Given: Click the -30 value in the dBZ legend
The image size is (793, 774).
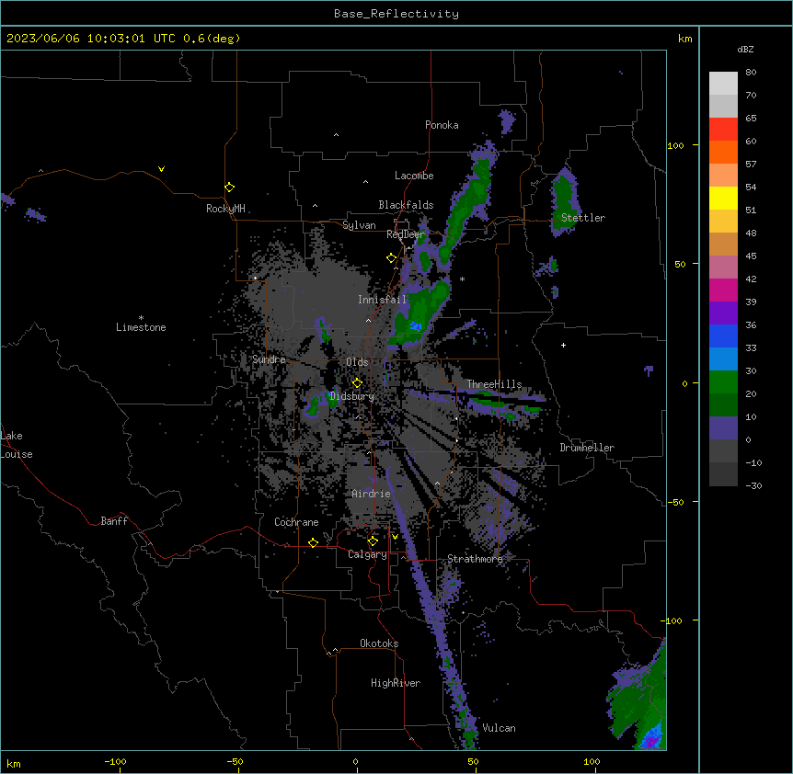Looking at the screenshot, I should (x=753, y=485).
